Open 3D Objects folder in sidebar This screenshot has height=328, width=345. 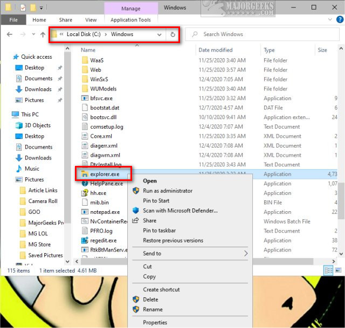coord(38,125)
